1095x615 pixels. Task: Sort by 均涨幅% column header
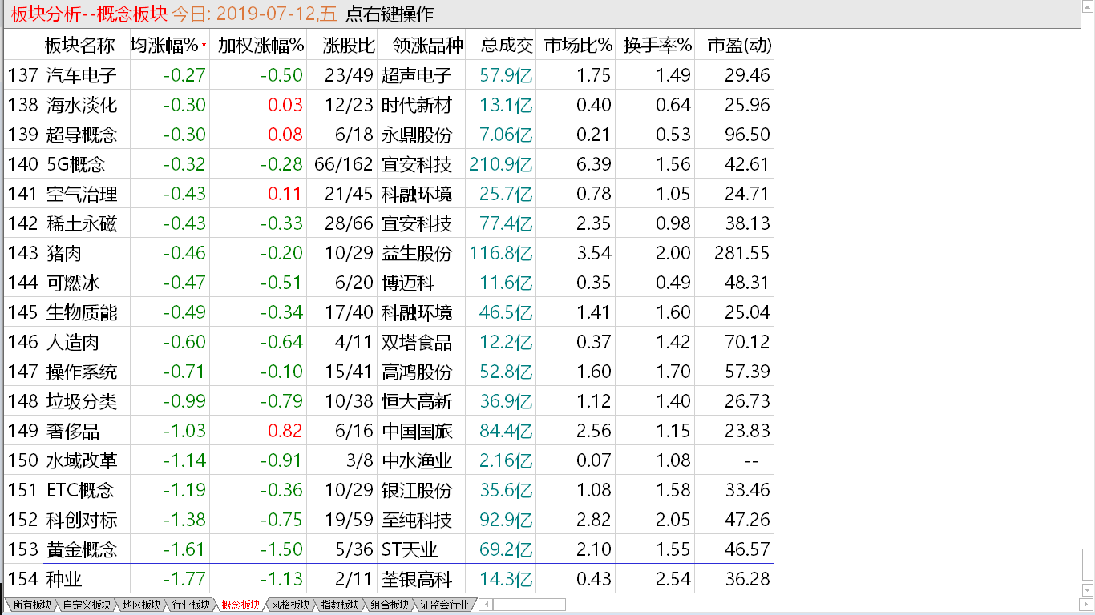click(164, 45)
